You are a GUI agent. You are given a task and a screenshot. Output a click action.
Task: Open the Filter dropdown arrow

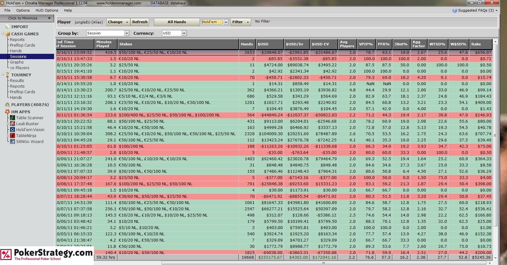coord(248,22)
